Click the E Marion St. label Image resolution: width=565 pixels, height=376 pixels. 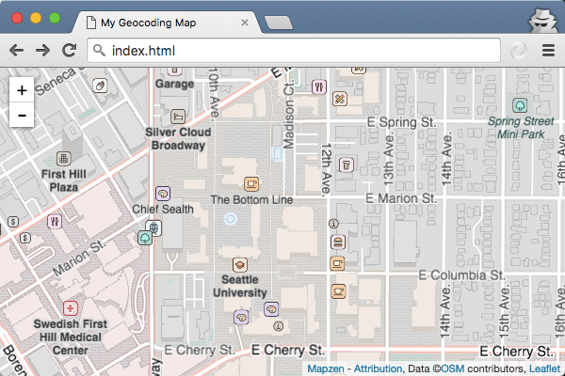click(401, 198)
